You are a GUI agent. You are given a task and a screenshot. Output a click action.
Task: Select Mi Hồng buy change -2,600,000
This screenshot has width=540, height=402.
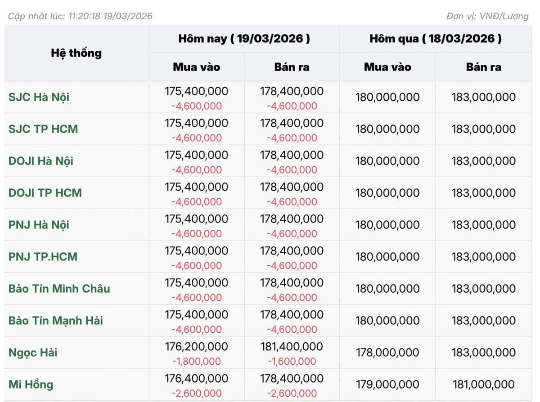(197, 393)
